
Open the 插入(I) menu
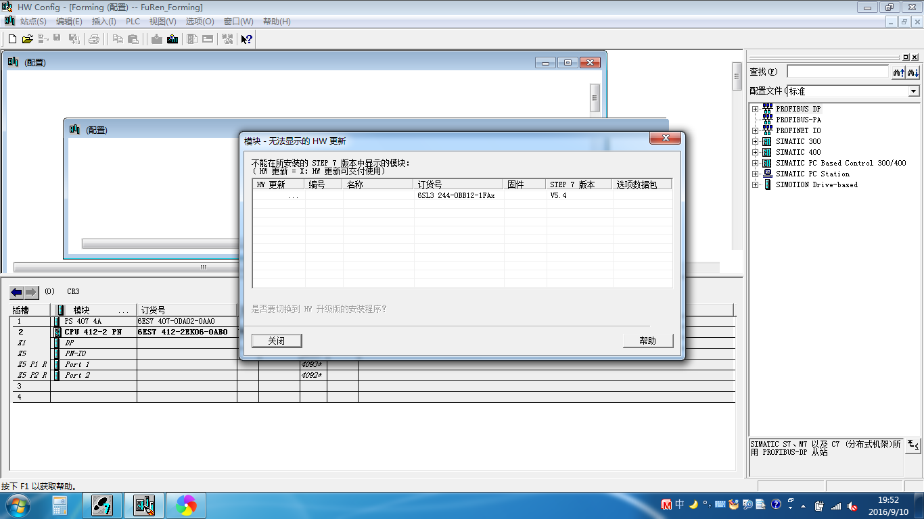pos(103,22)
